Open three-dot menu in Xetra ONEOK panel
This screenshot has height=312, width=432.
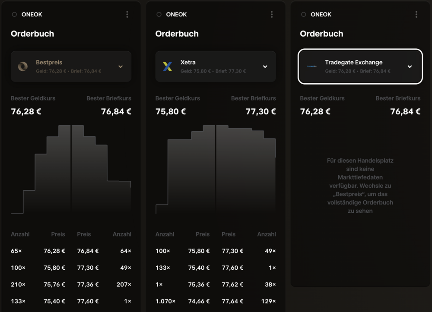pyautogui.click(x=272, y=14)
